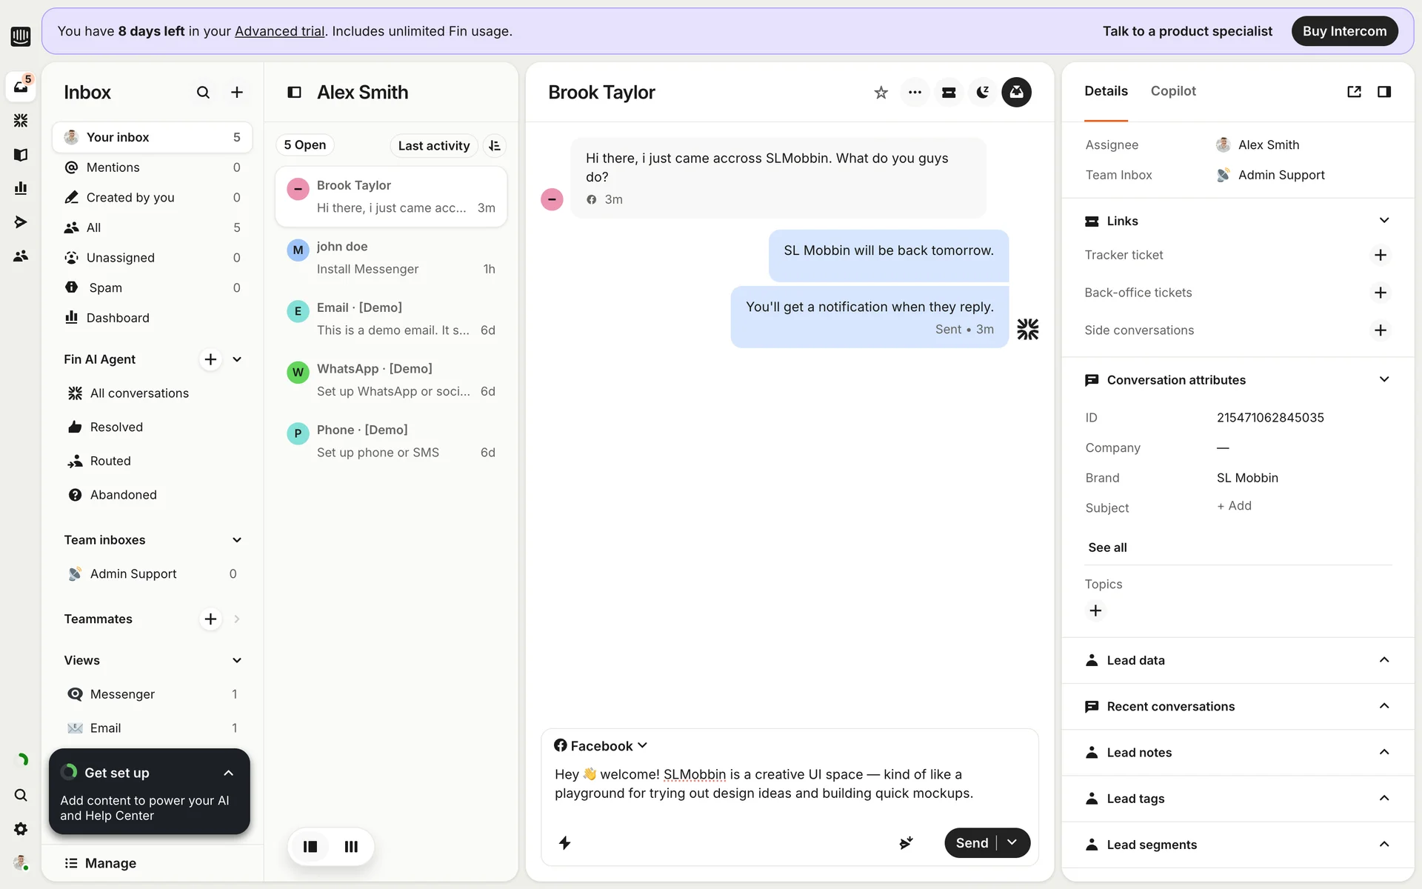Image resolution: width=1422 pixels, height=889 pixels.
Task: Open the Mentions inbox
Action: (113, 167)
